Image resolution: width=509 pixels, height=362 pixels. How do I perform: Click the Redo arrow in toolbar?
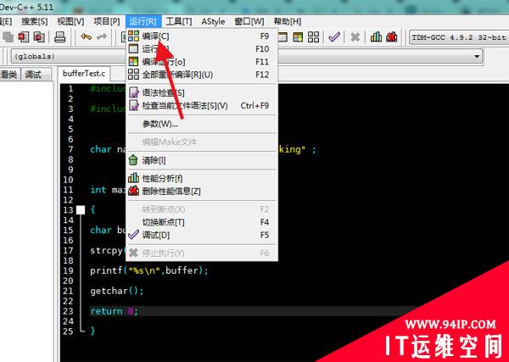[x=102, y=37]
